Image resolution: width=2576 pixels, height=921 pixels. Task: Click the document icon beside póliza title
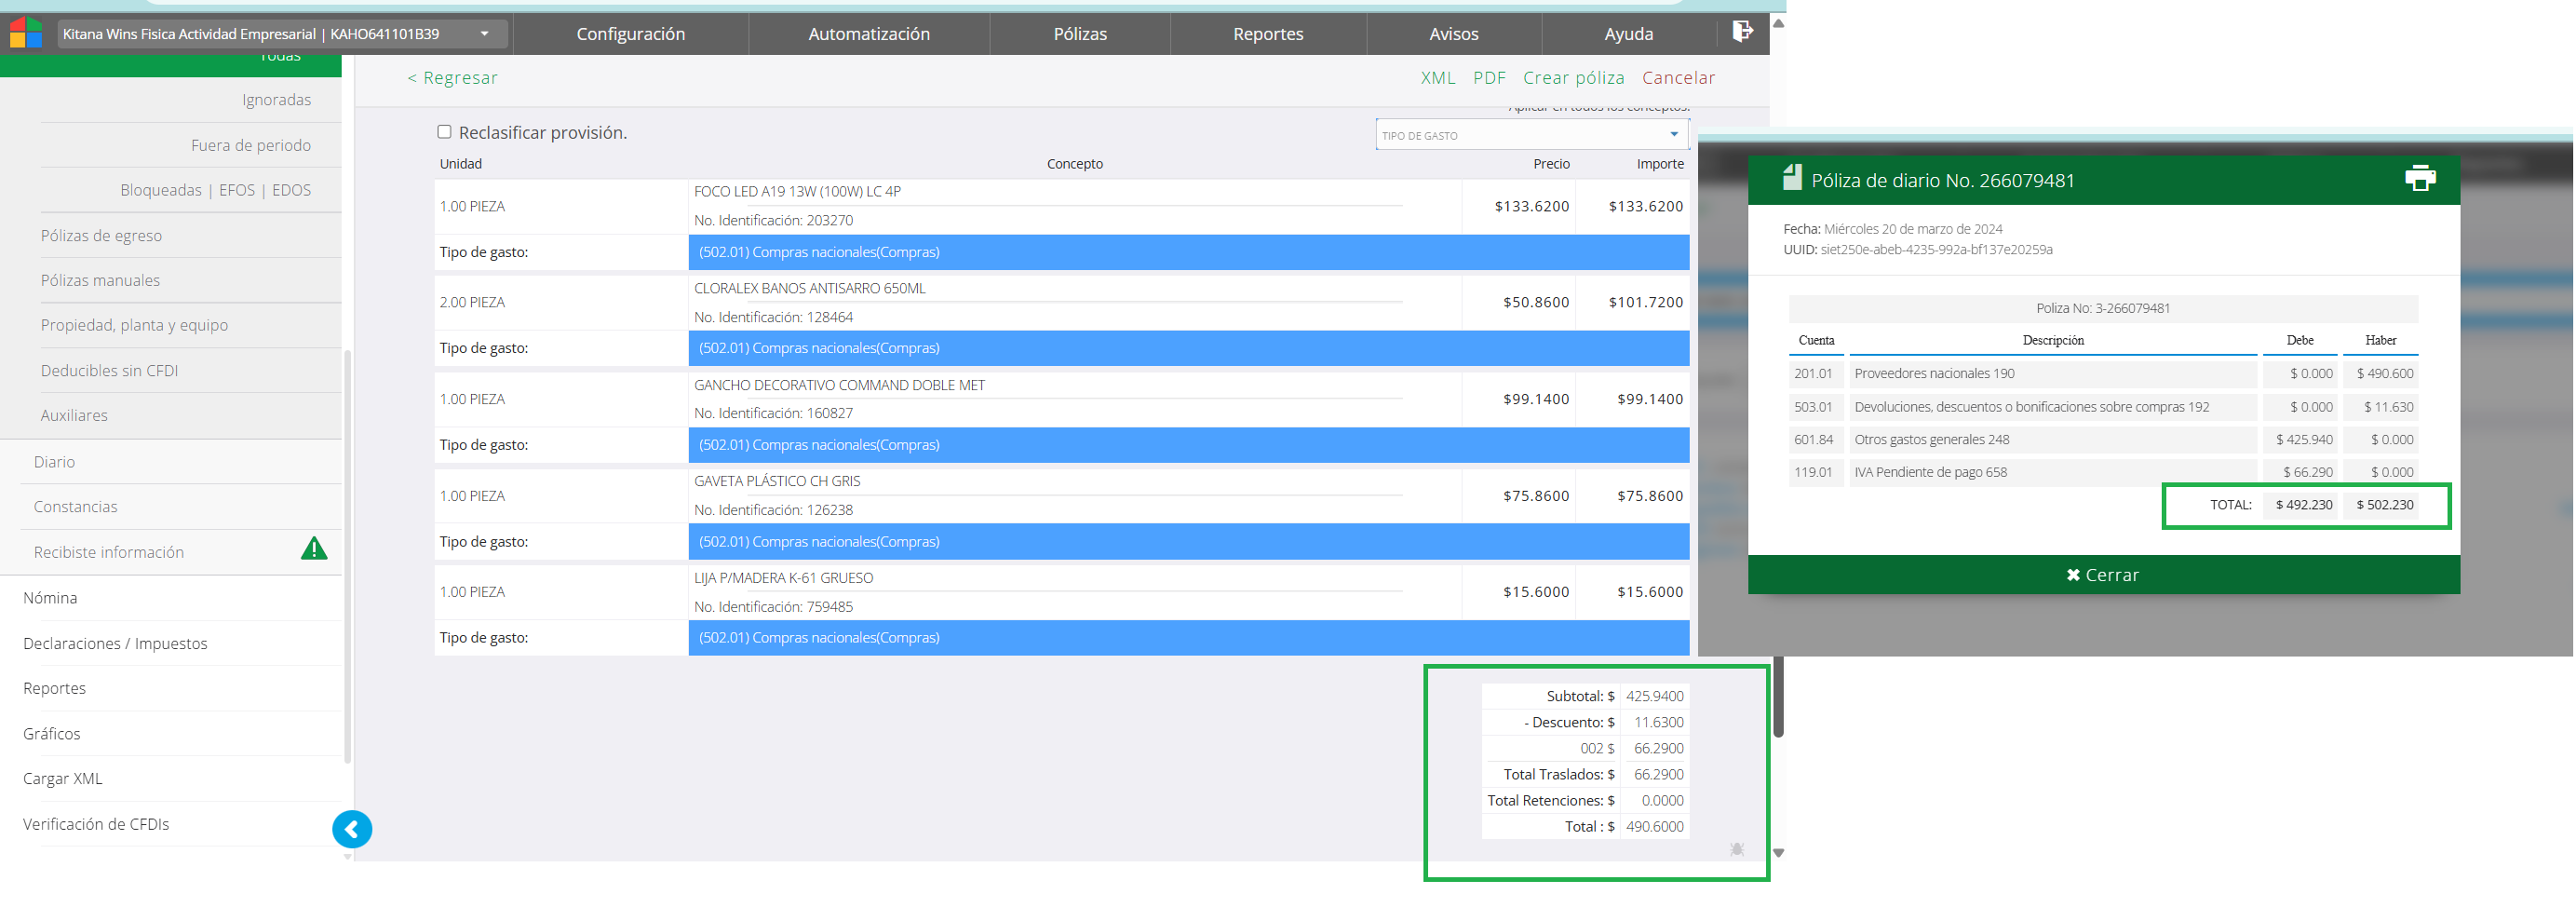(x=1791, y=178)
